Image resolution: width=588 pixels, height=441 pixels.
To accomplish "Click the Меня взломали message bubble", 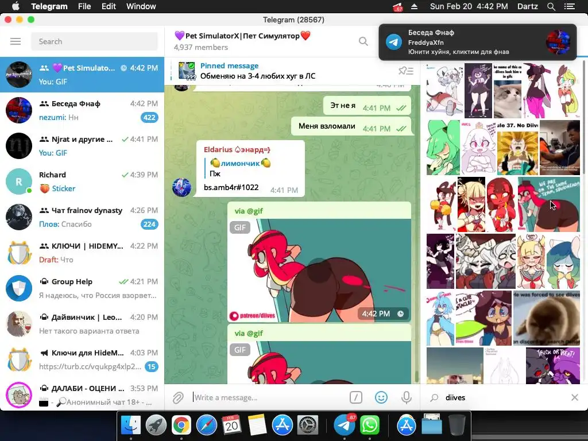I will 351,126.
